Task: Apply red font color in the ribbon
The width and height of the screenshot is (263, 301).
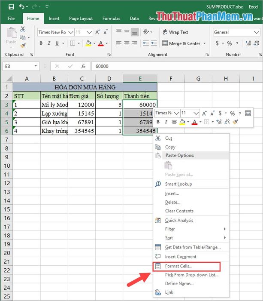Action: pos(101,43)
